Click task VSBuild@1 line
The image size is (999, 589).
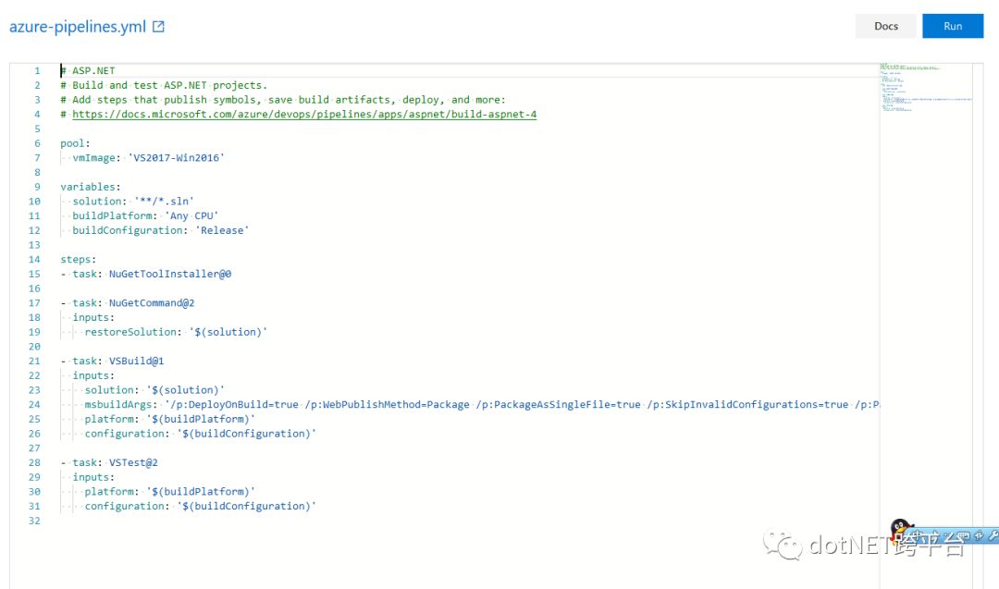click(x=112, y=361)
